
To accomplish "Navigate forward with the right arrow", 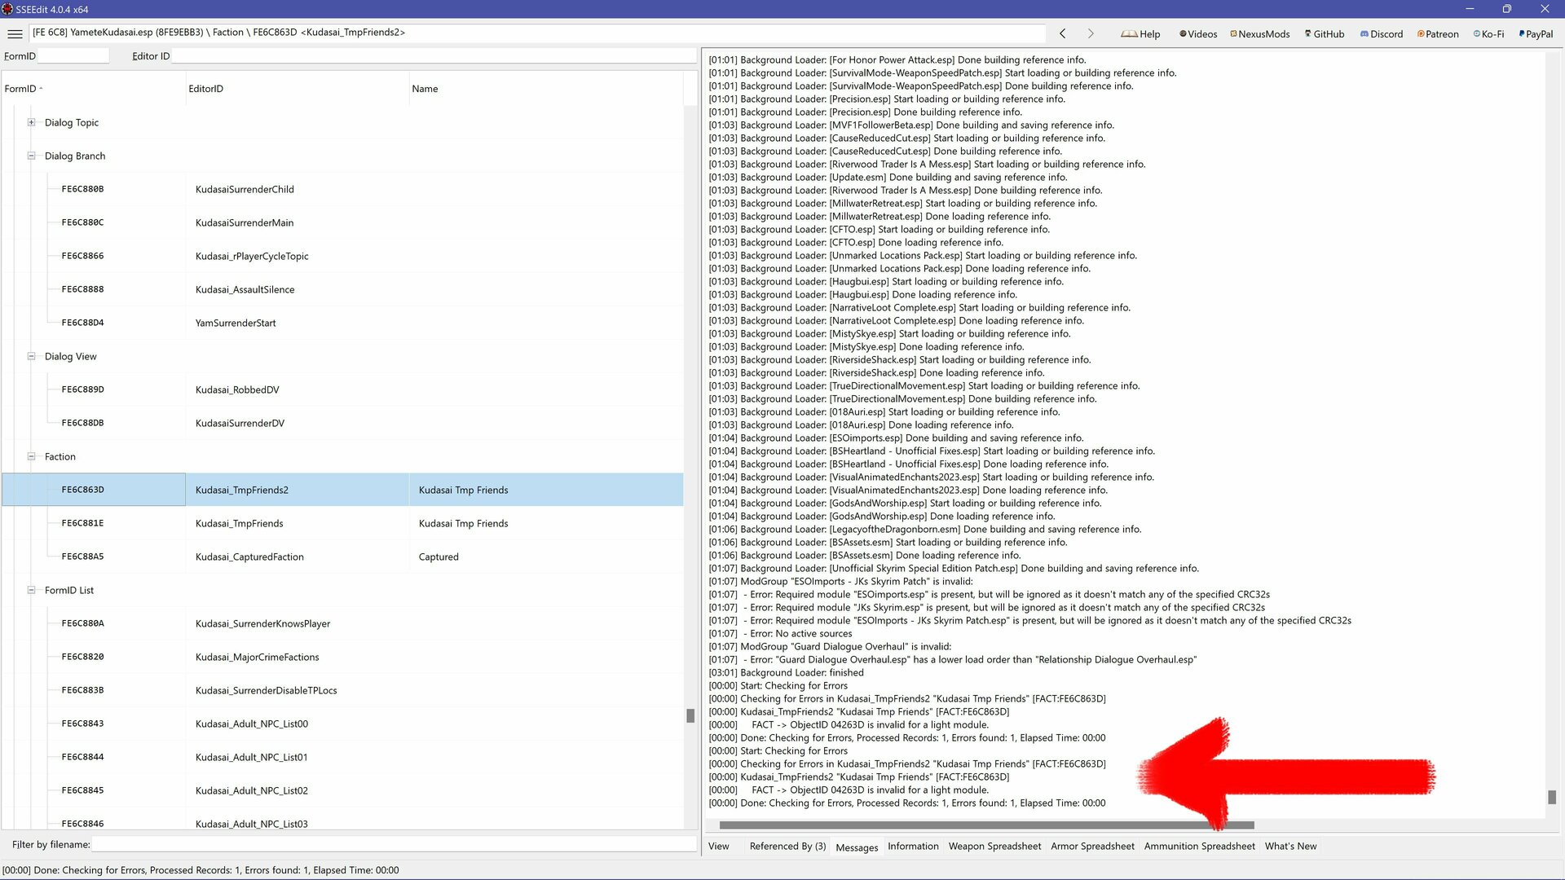I will (1091, 33).
